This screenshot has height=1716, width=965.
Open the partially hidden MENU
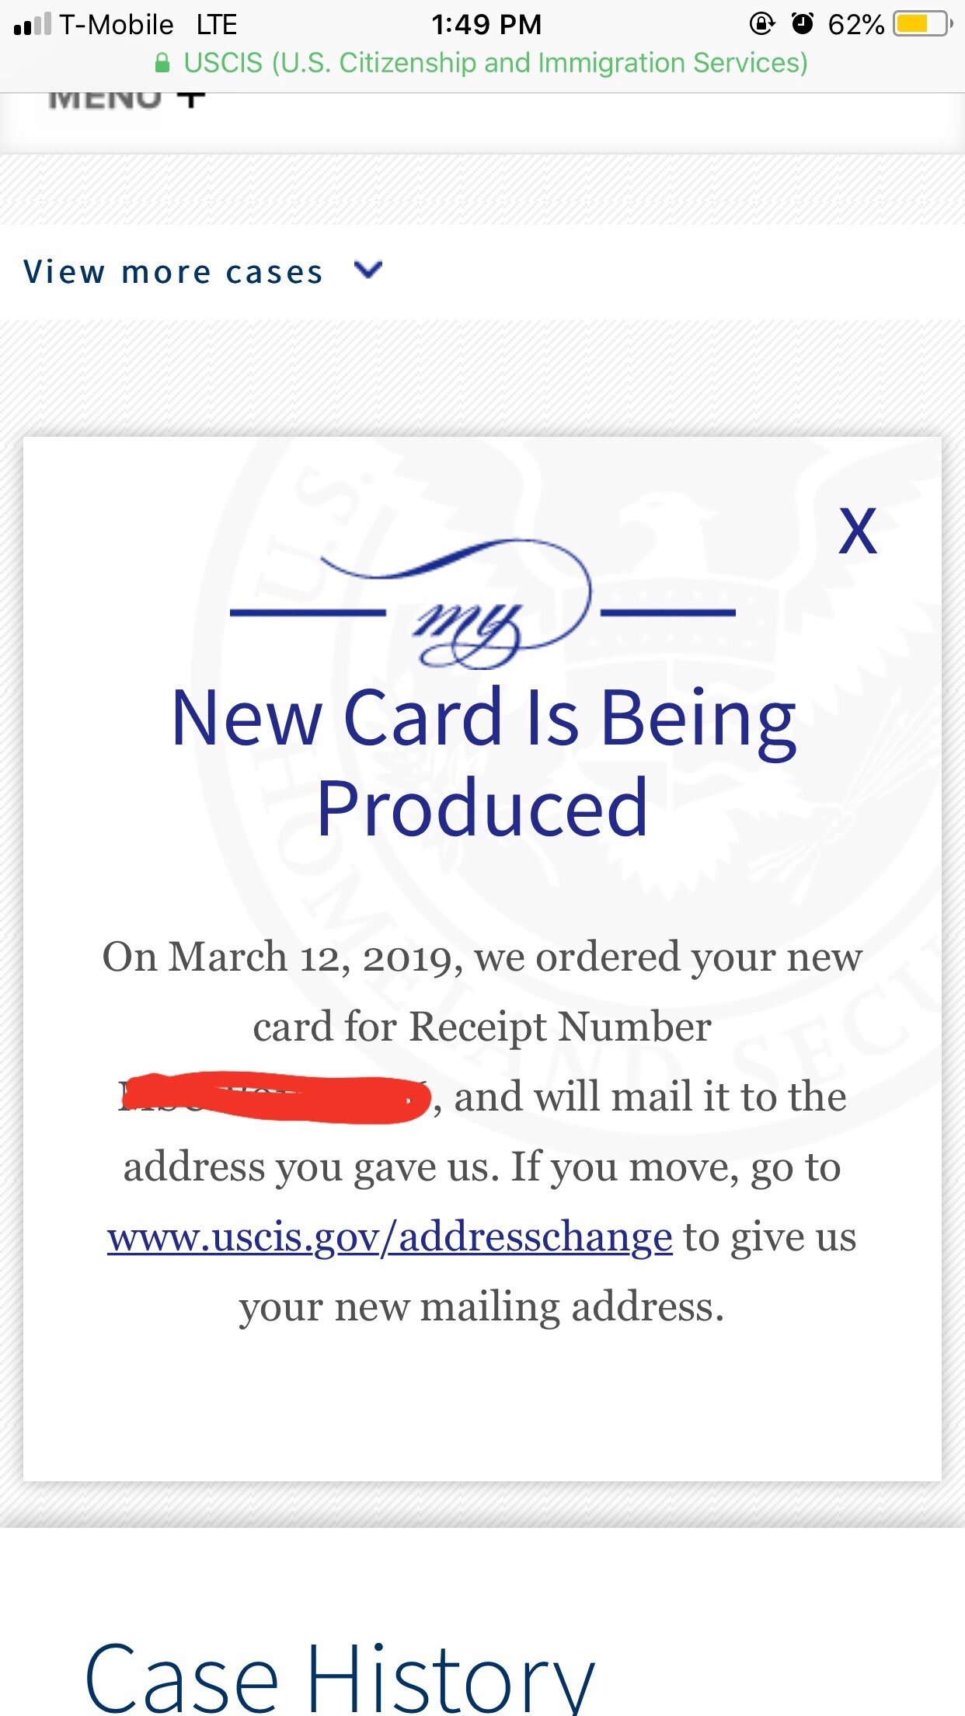105,99
